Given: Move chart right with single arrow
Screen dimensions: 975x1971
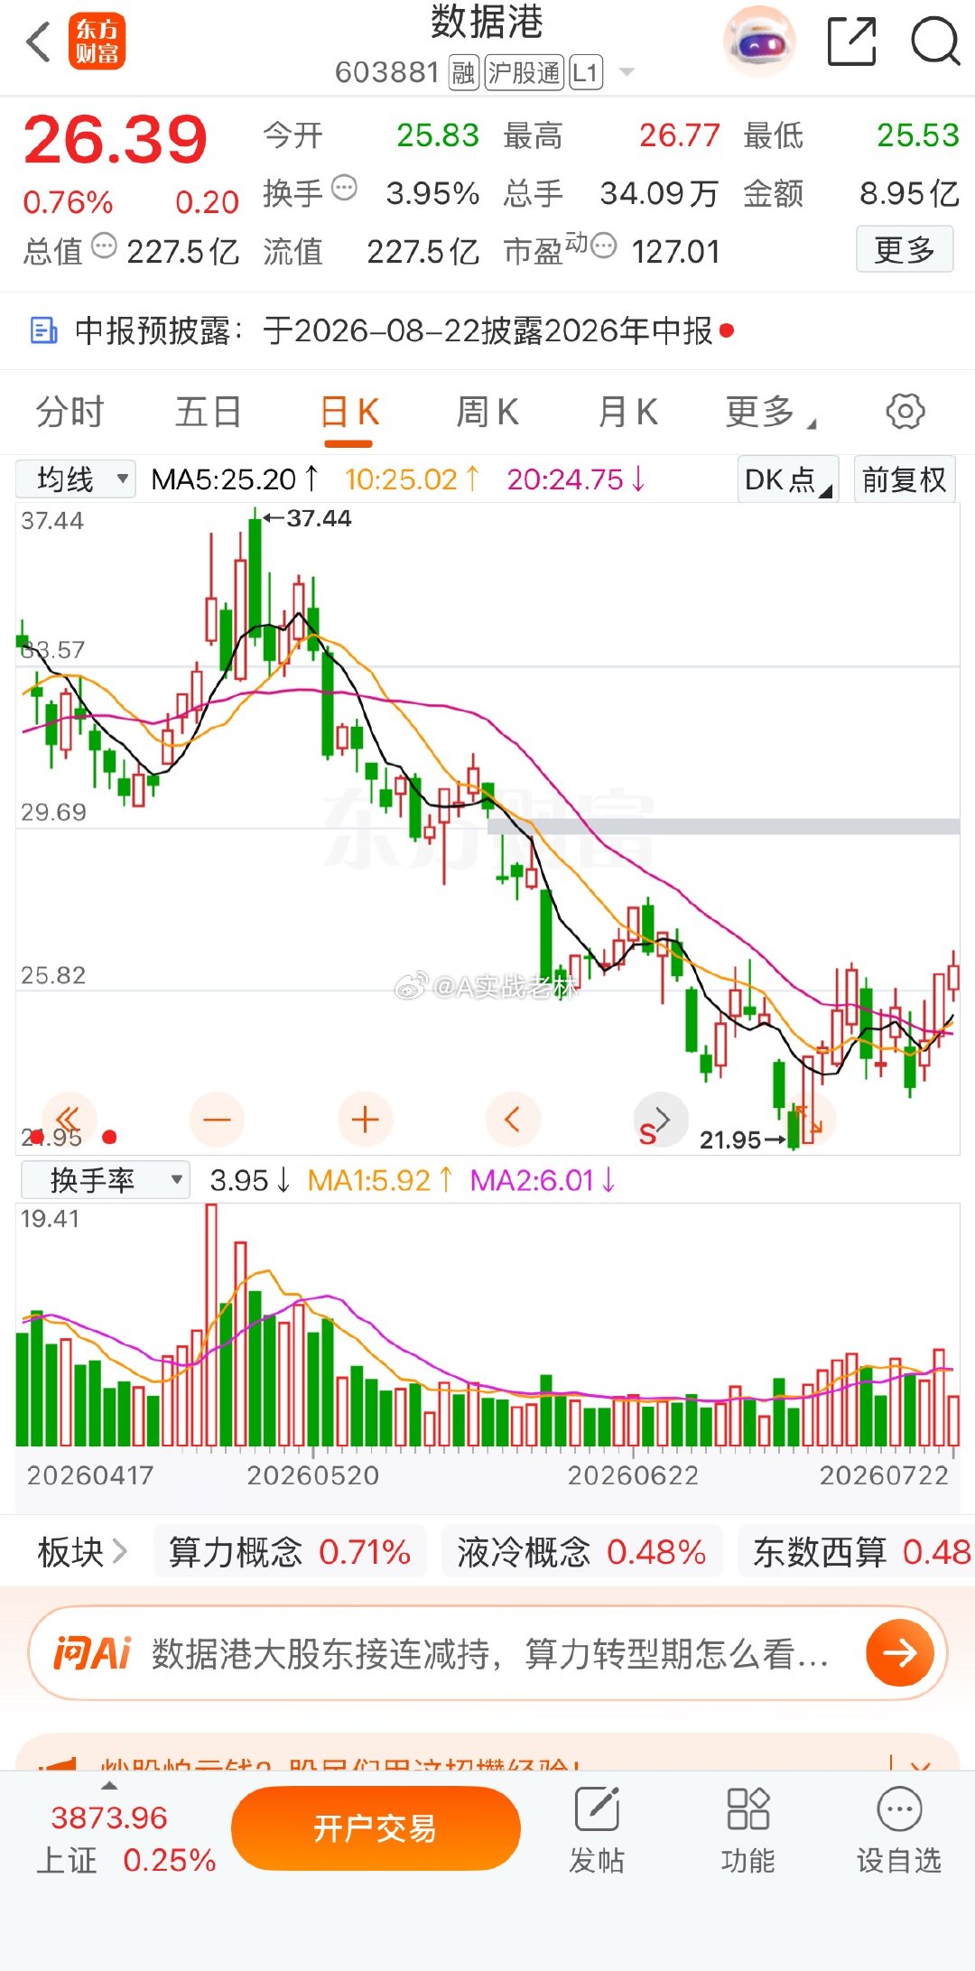Looking at the screenshot, I should [x=662, y=1120].
